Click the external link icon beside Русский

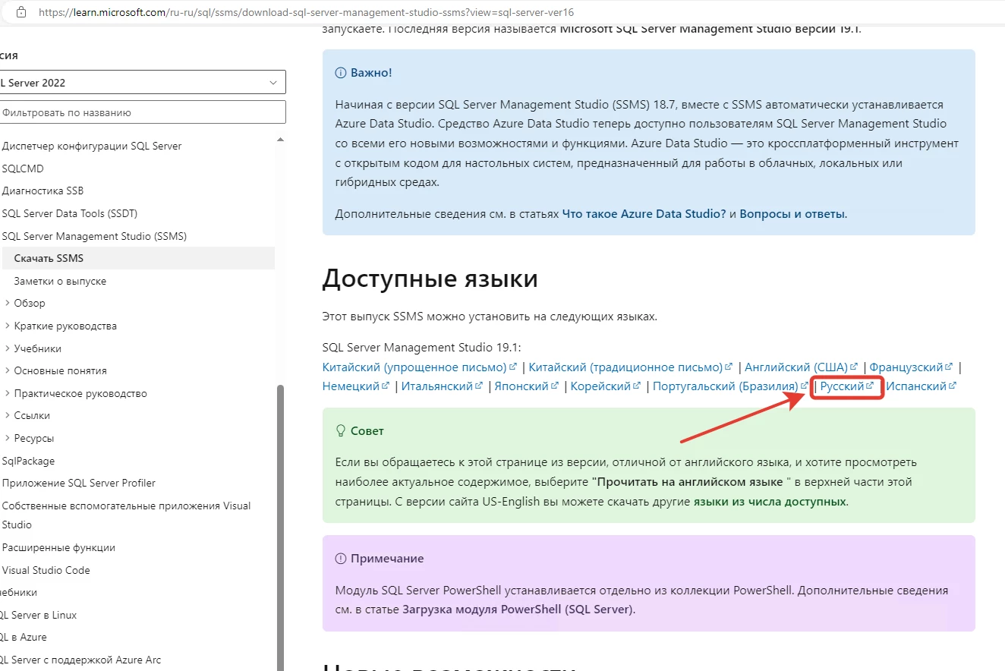click(870, 386)
